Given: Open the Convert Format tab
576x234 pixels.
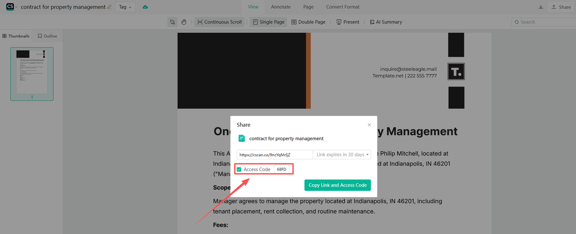Looking at the screenshot, I should [342, 7].
